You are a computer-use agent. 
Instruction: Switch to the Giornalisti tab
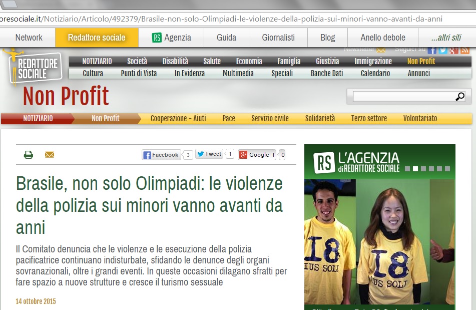point(278,38)
